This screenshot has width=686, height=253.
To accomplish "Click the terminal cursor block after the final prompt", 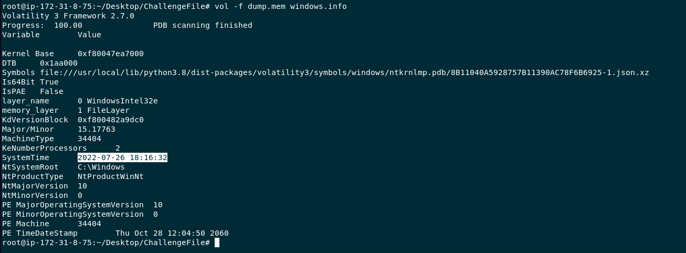I will [x=217, y=243].
